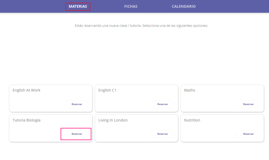Click the booking instructions sentence

click(x=141, y=25)
